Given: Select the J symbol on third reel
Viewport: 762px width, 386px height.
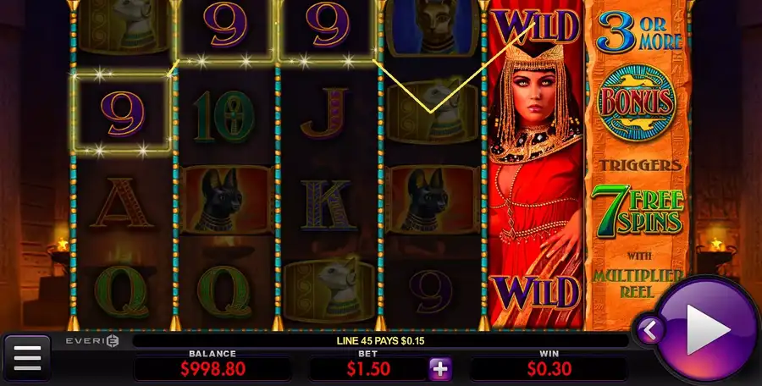Looking at the screenshot, I should click(x=324, y=113).
